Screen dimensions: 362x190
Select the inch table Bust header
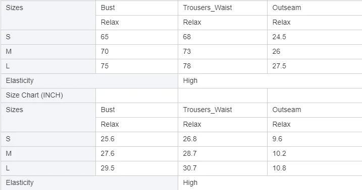(137, 110)
